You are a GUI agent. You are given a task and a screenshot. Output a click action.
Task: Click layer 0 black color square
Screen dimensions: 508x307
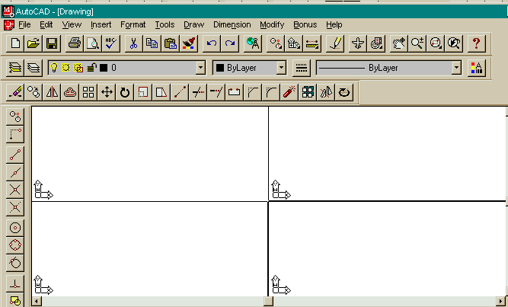tap(104, 68)
